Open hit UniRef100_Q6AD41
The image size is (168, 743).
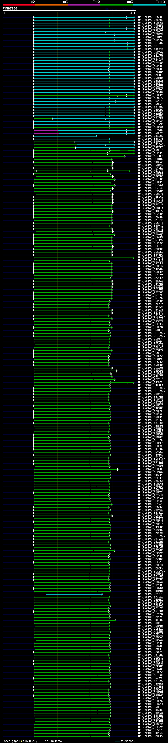coord(151,565)
